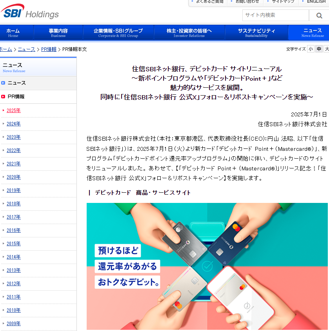Go to ニュース in the breadcrumb

coord(26,49)
